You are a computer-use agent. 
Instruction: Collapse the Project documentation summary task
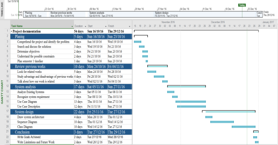(11, 31)
